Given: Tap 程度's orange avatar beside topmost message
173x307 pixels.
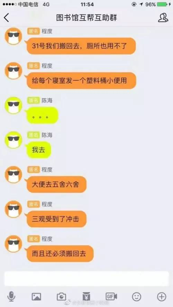Looking at the screenshot, I should click(13, 36).
